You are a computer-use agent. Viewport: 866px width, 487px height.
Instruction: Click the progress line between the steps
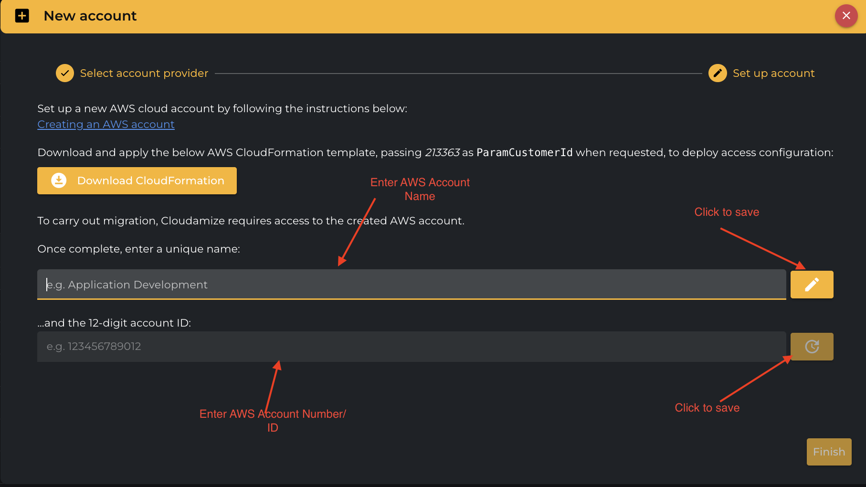click(x=458, y=74)
